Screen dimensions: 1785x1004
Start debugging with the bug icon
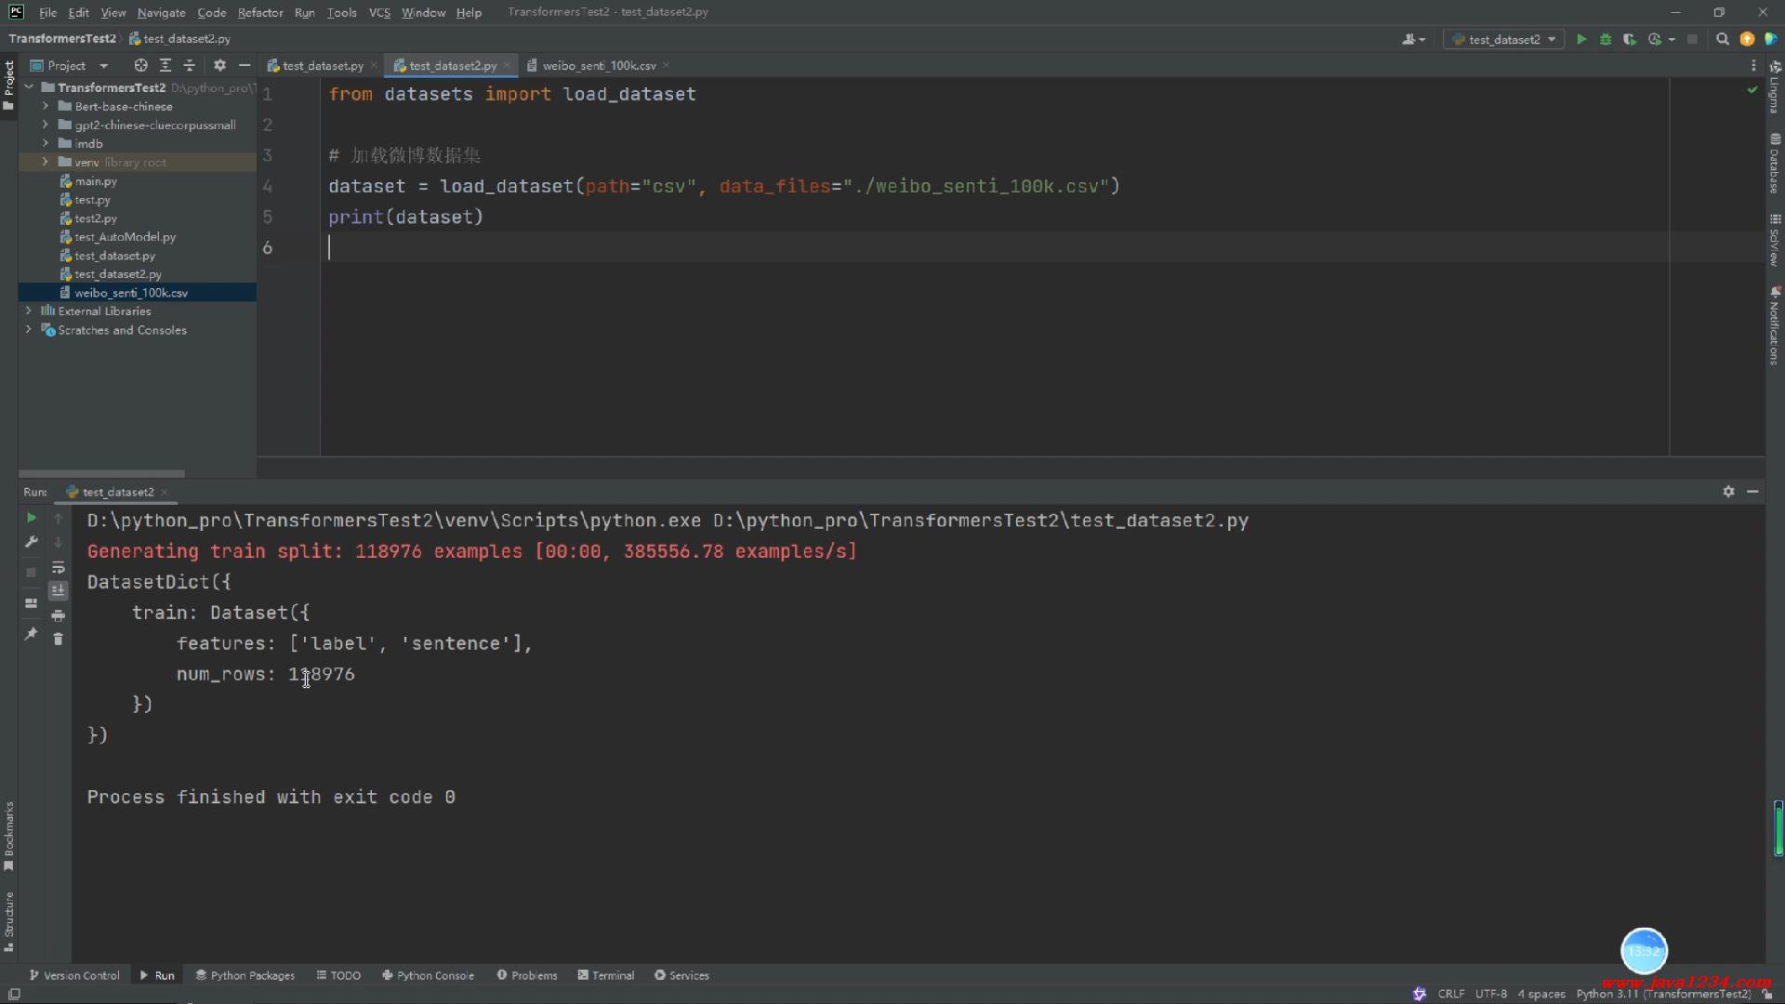point(1606,39)
